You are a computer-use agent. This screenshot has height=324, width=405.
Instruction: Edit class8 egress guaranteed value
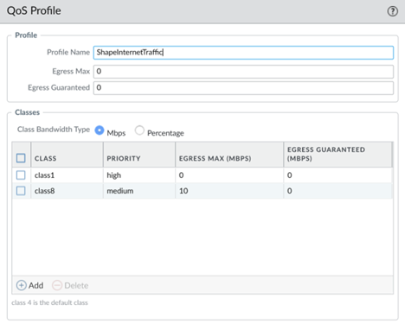coord(337,191)
